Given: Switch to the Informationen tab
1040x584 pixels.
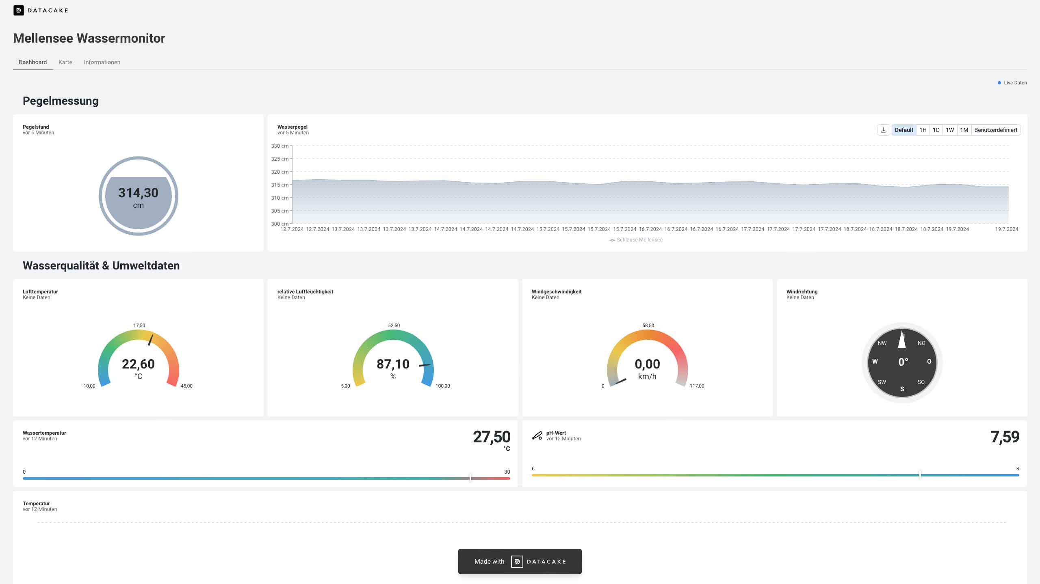Looking at the screenshot, I should click(102, 62).
